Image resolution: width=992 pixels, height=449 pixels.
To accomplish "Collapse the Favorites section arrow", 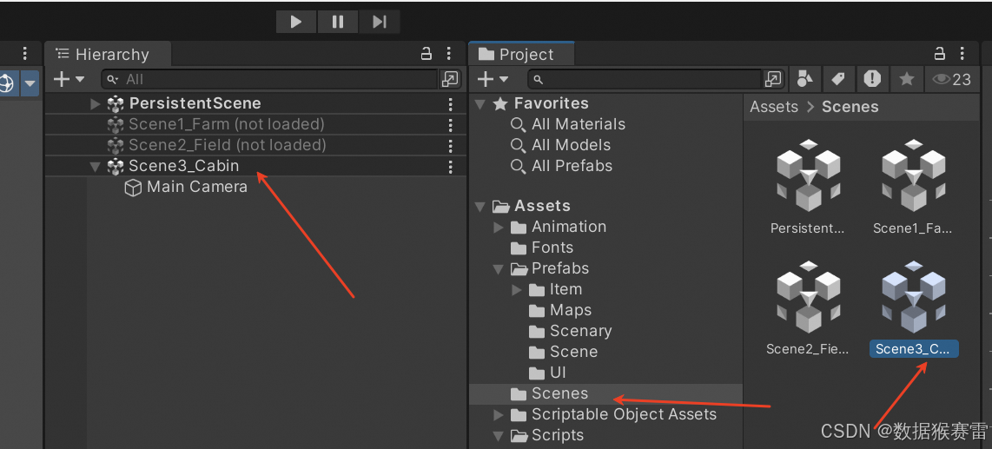I will [481, 103].
